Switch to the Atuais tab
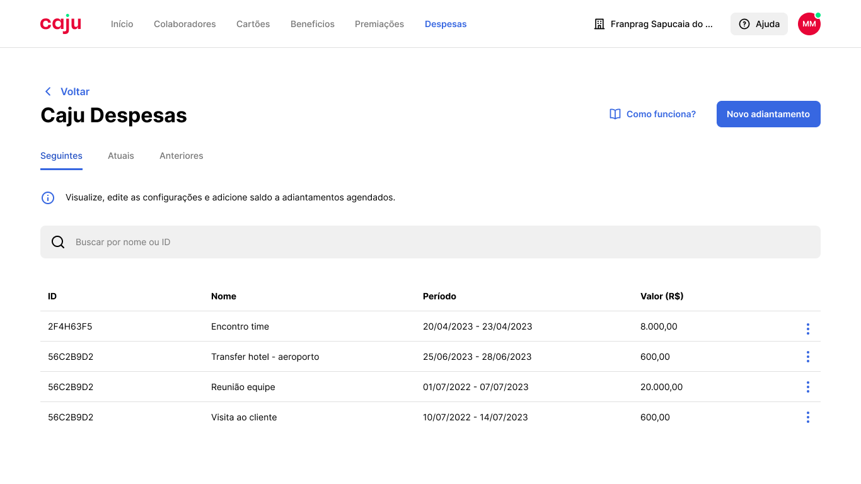The width and height of the screenshot is (861, 484). tap(121, 156)
